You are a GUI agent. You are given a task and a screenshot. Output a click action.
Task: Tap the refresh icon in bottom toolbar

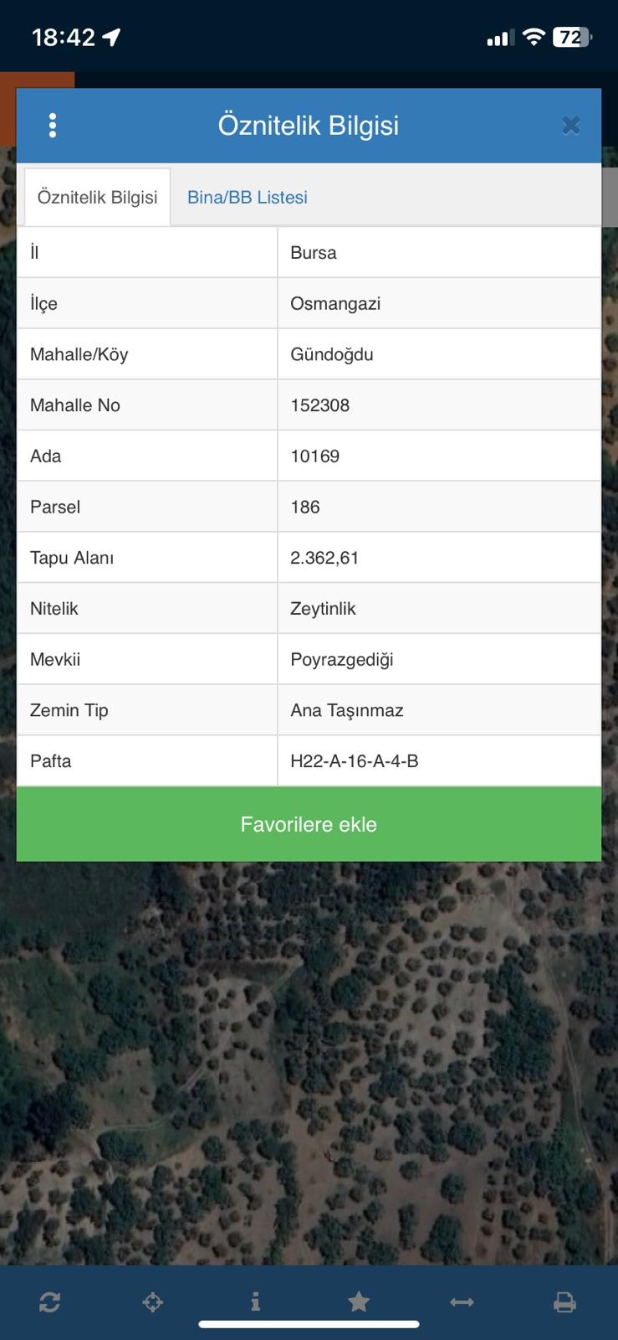tap(49, 1301)
